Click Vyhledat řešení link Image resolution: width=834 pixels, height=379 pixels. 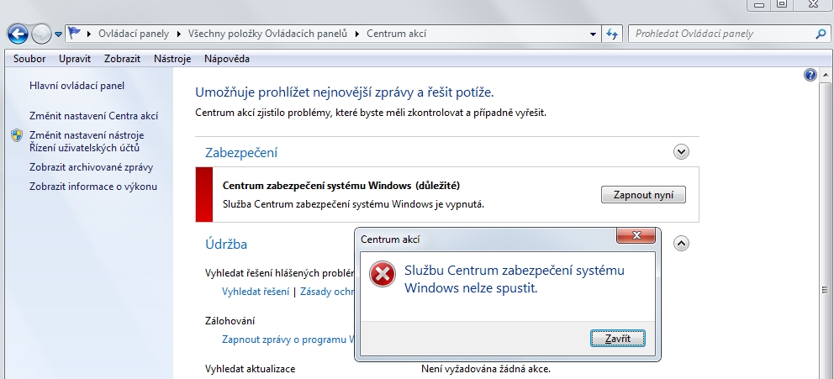pos(256,292)
